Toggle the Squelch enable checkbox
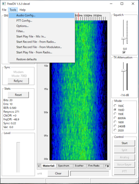 [124, 52]
